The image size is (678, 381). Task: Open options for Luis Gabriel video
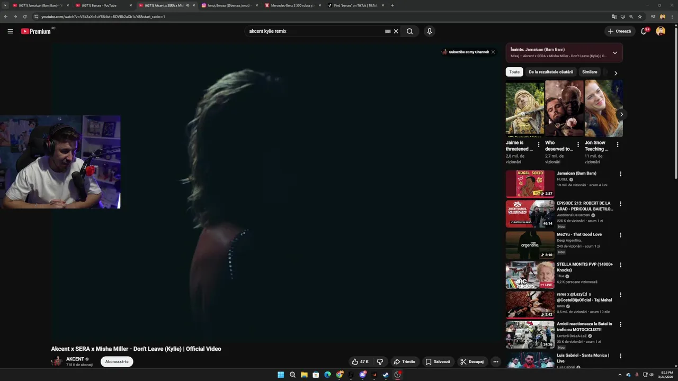click(x=620, y=356)
